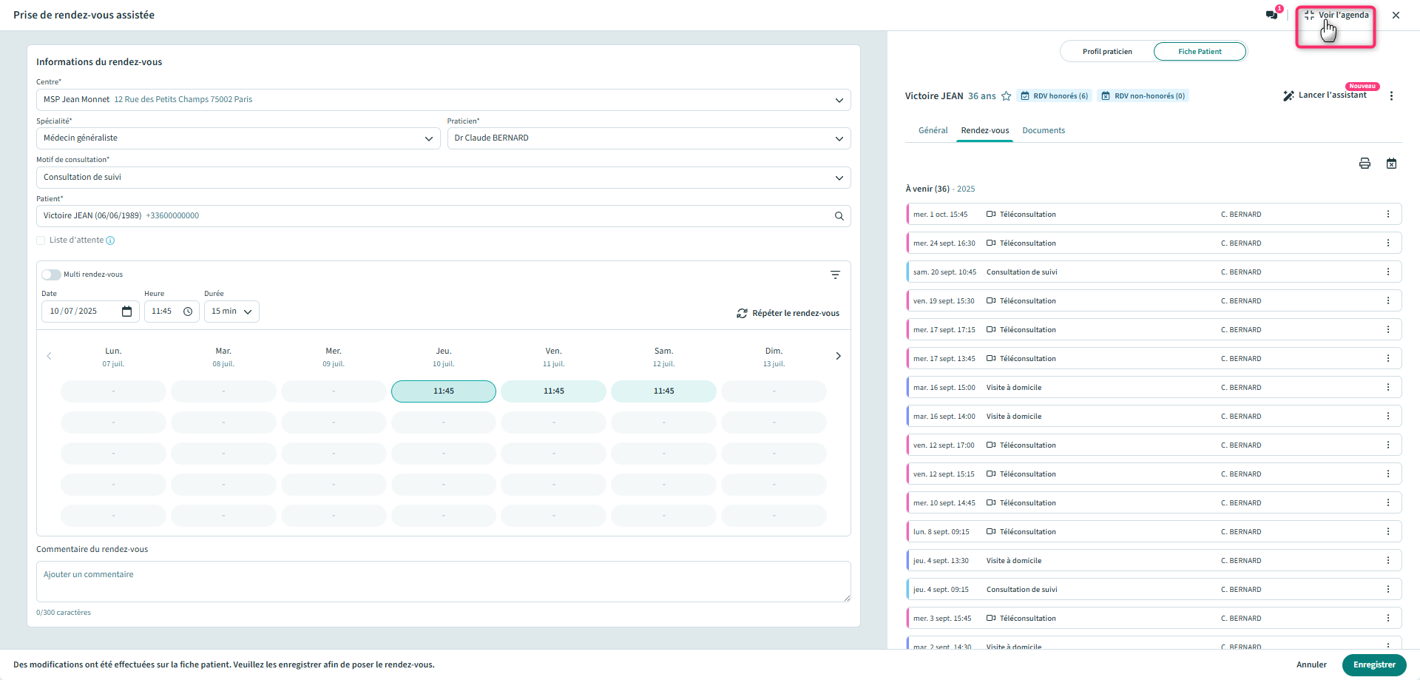The height and width of the screenshot is (680, 1420).
Task: Switch to Profil praticien view
Action: [1107, 52]
